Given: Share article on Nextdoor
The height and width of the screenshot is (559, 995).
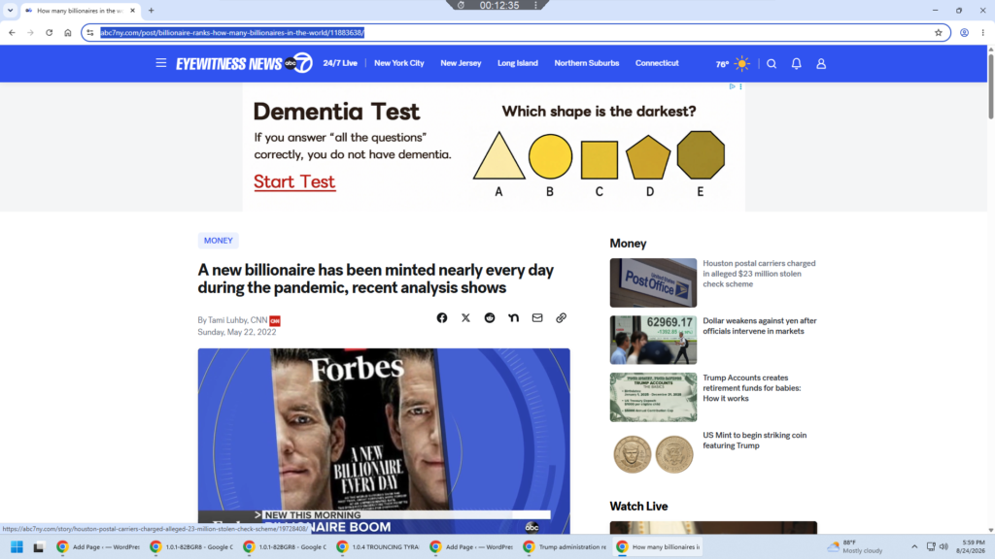Looking at the screenshot, I should click(x=513, y=318).
